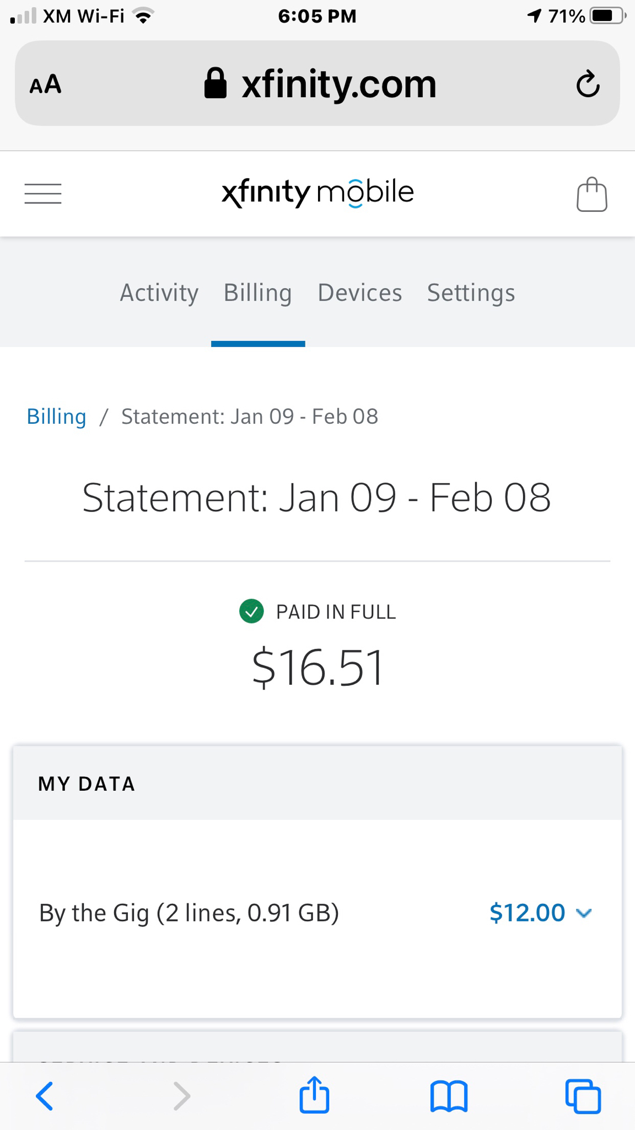The height and width of the screenshot is (1130, 635).
Task: Open Safari bookmarks book icon
Action: click(x=449, y=1096)
